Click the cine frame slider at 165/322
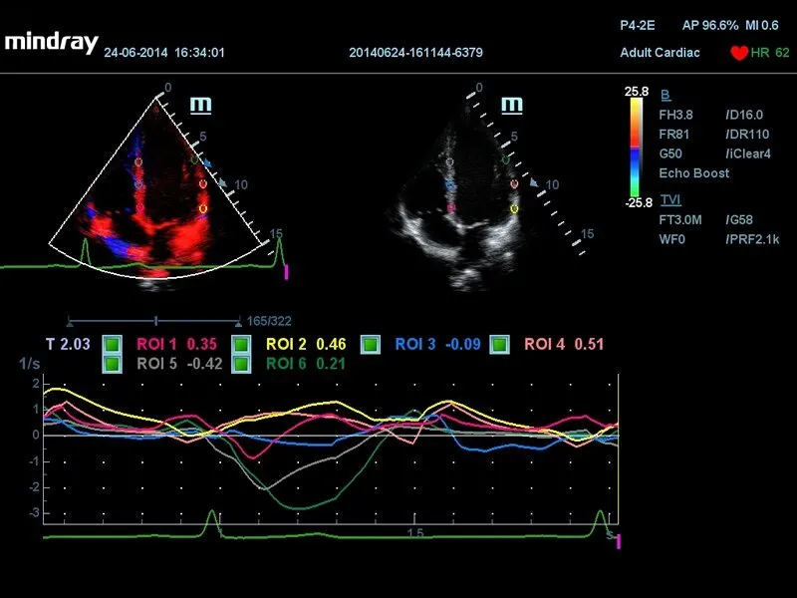Viewport: 797px width, 598px height. click(x=155, y=321)
